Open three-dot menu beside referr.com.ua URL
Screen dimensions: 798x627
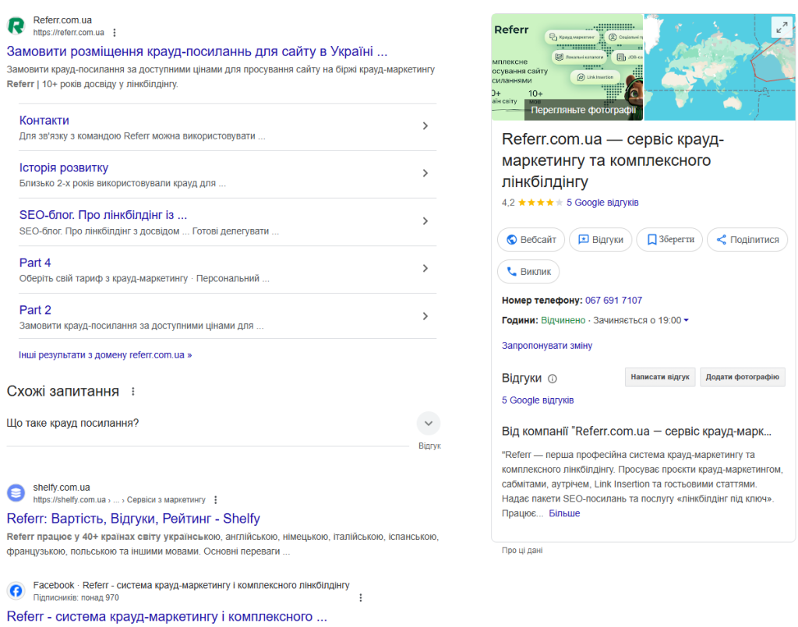click(x=115, y=33)
